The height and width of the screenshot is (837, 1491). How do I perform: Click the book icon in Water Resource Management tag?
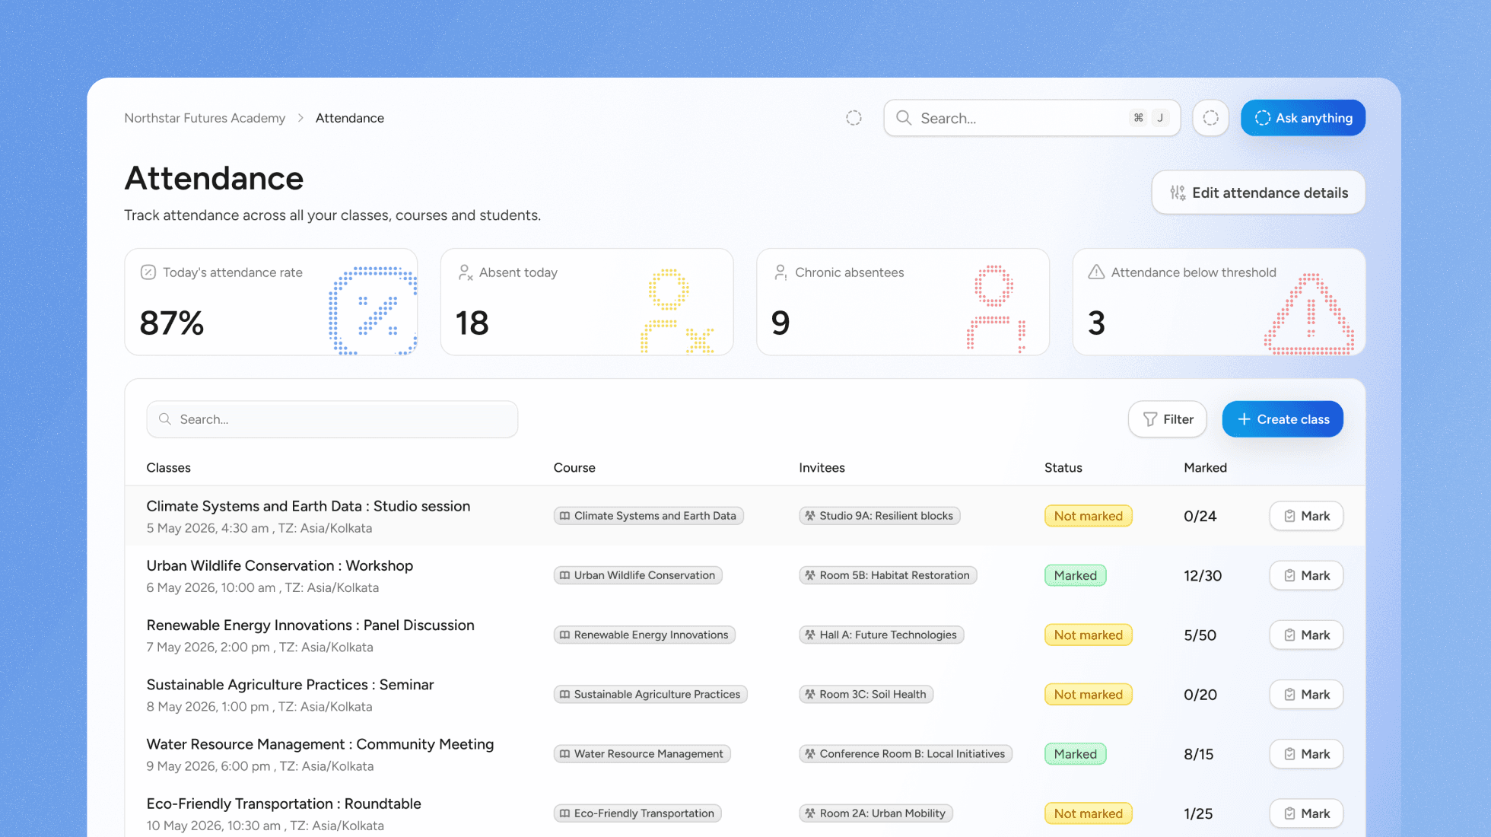[x=564, y=754]
